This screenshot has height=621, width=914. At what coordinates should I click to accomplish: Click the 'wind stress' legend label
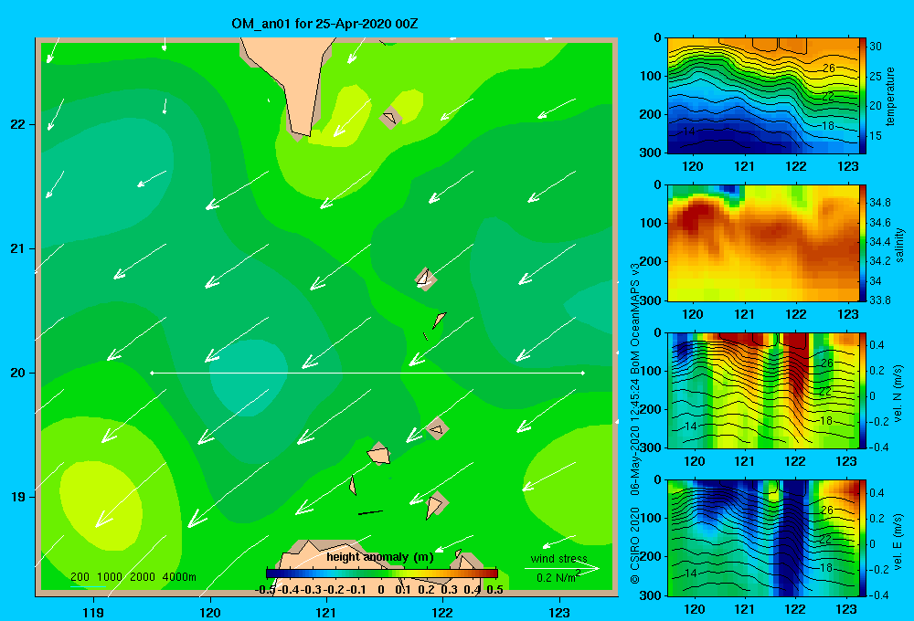click(559, 559)
